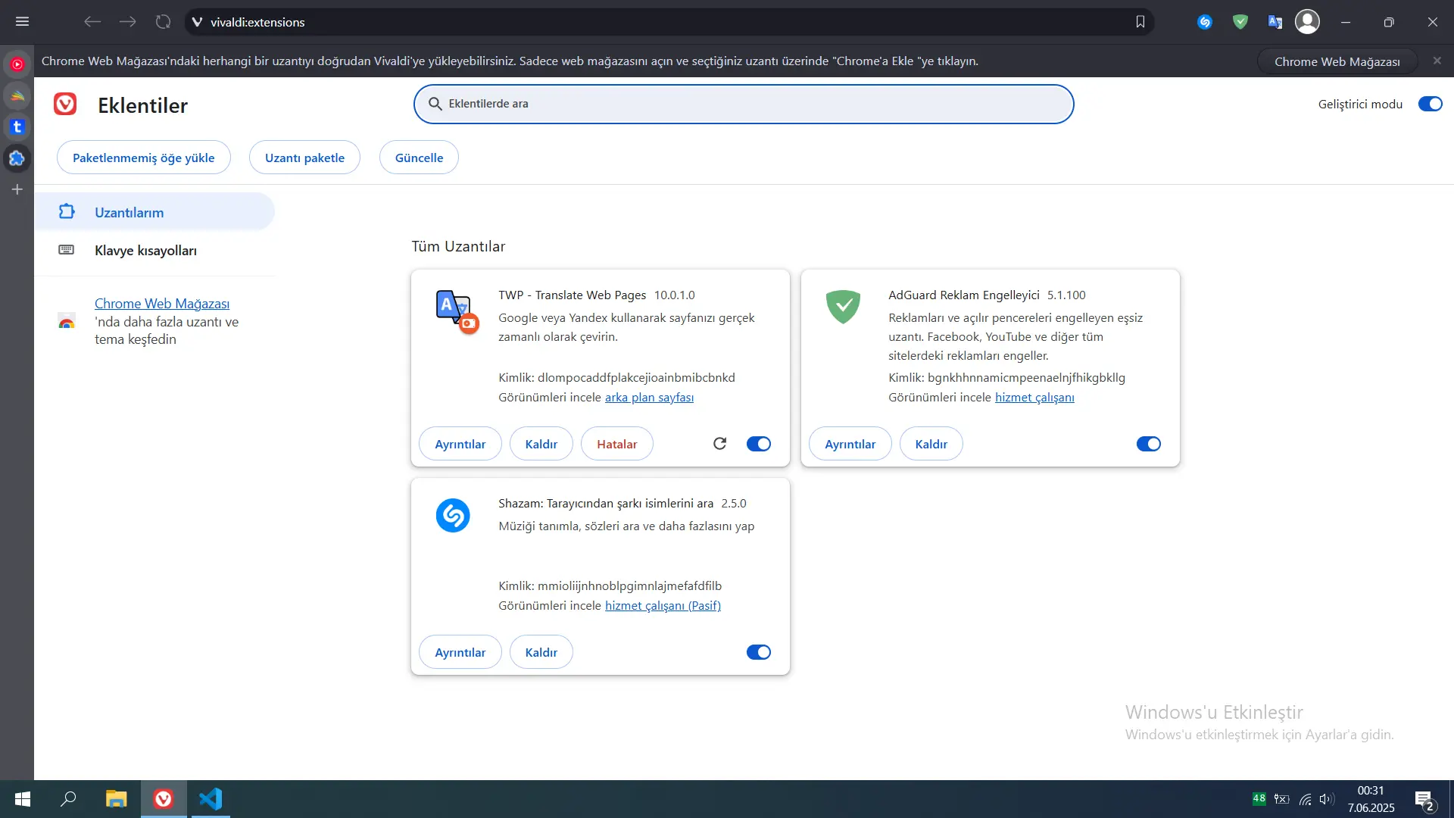Remove AdGuard with its Kaldır button
Screen dimensions: 1454x818
[931, 444]
